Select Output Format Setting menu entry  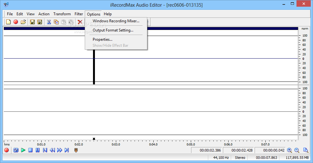point(116,30)
